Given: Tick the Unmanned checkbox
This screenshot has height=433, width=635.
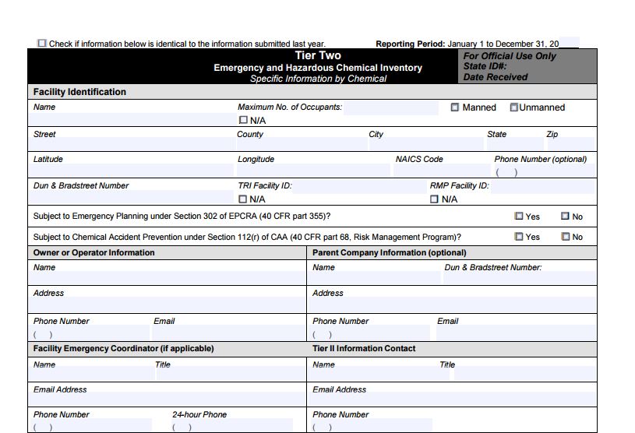Looking at the screenshot, I should click(x=514, y=107).
